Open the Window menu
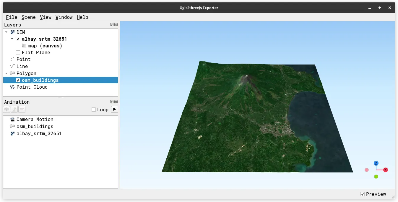 64,17
